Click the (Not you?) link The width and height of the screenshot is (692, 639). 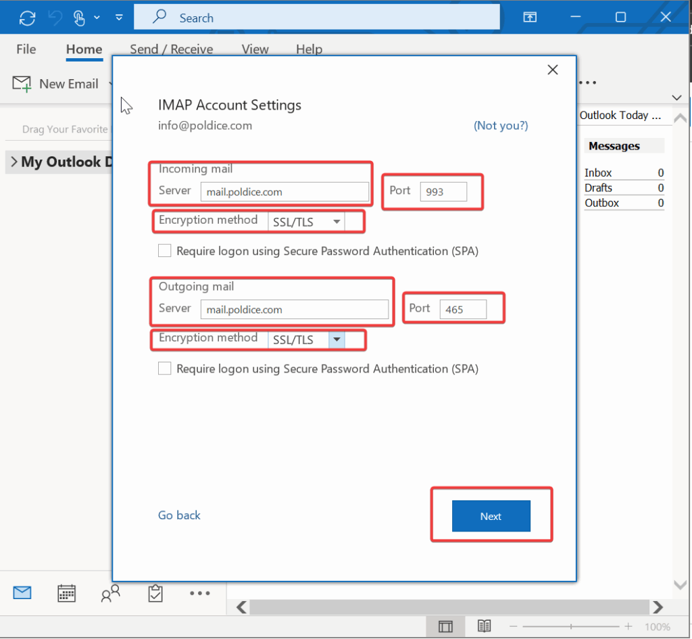pyautogui.click(x=501, y=125)
